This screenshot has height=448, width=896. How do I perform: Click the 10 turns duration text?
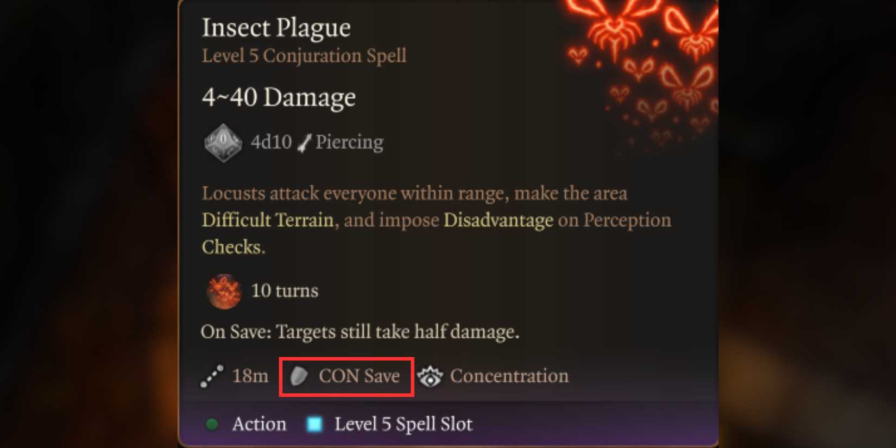(x=285, y=291)
